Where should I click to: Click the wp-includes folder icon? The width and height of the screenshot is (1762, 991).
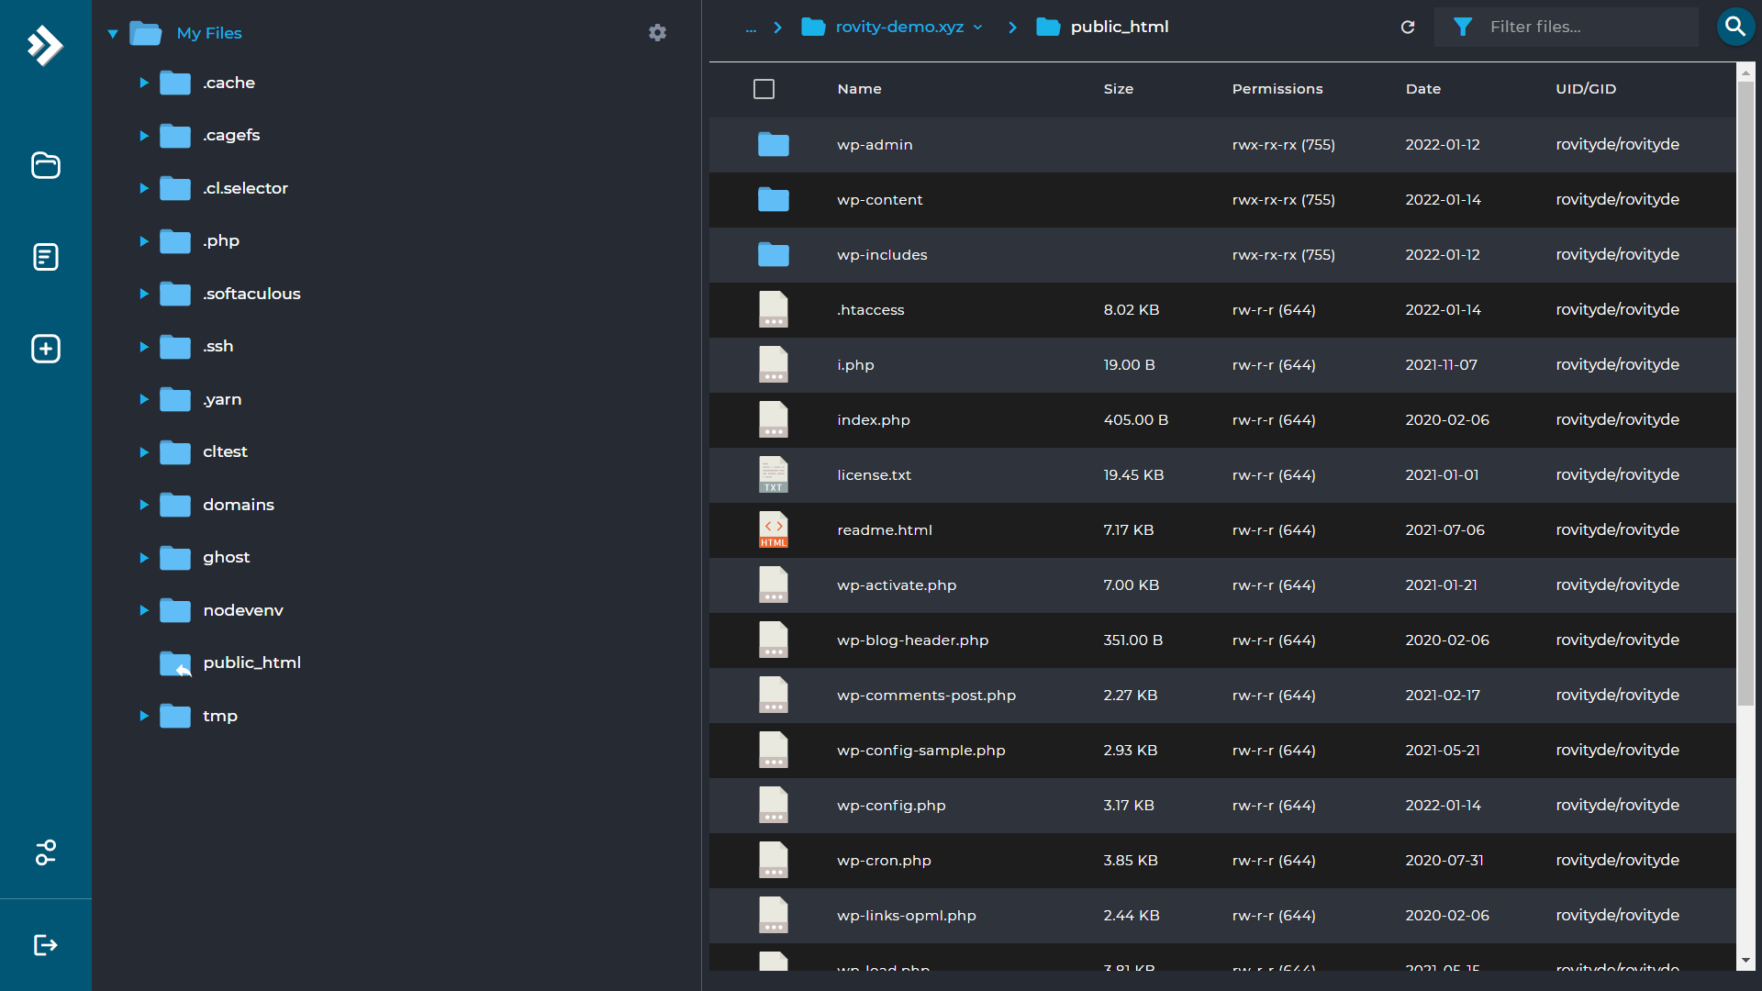774,255
